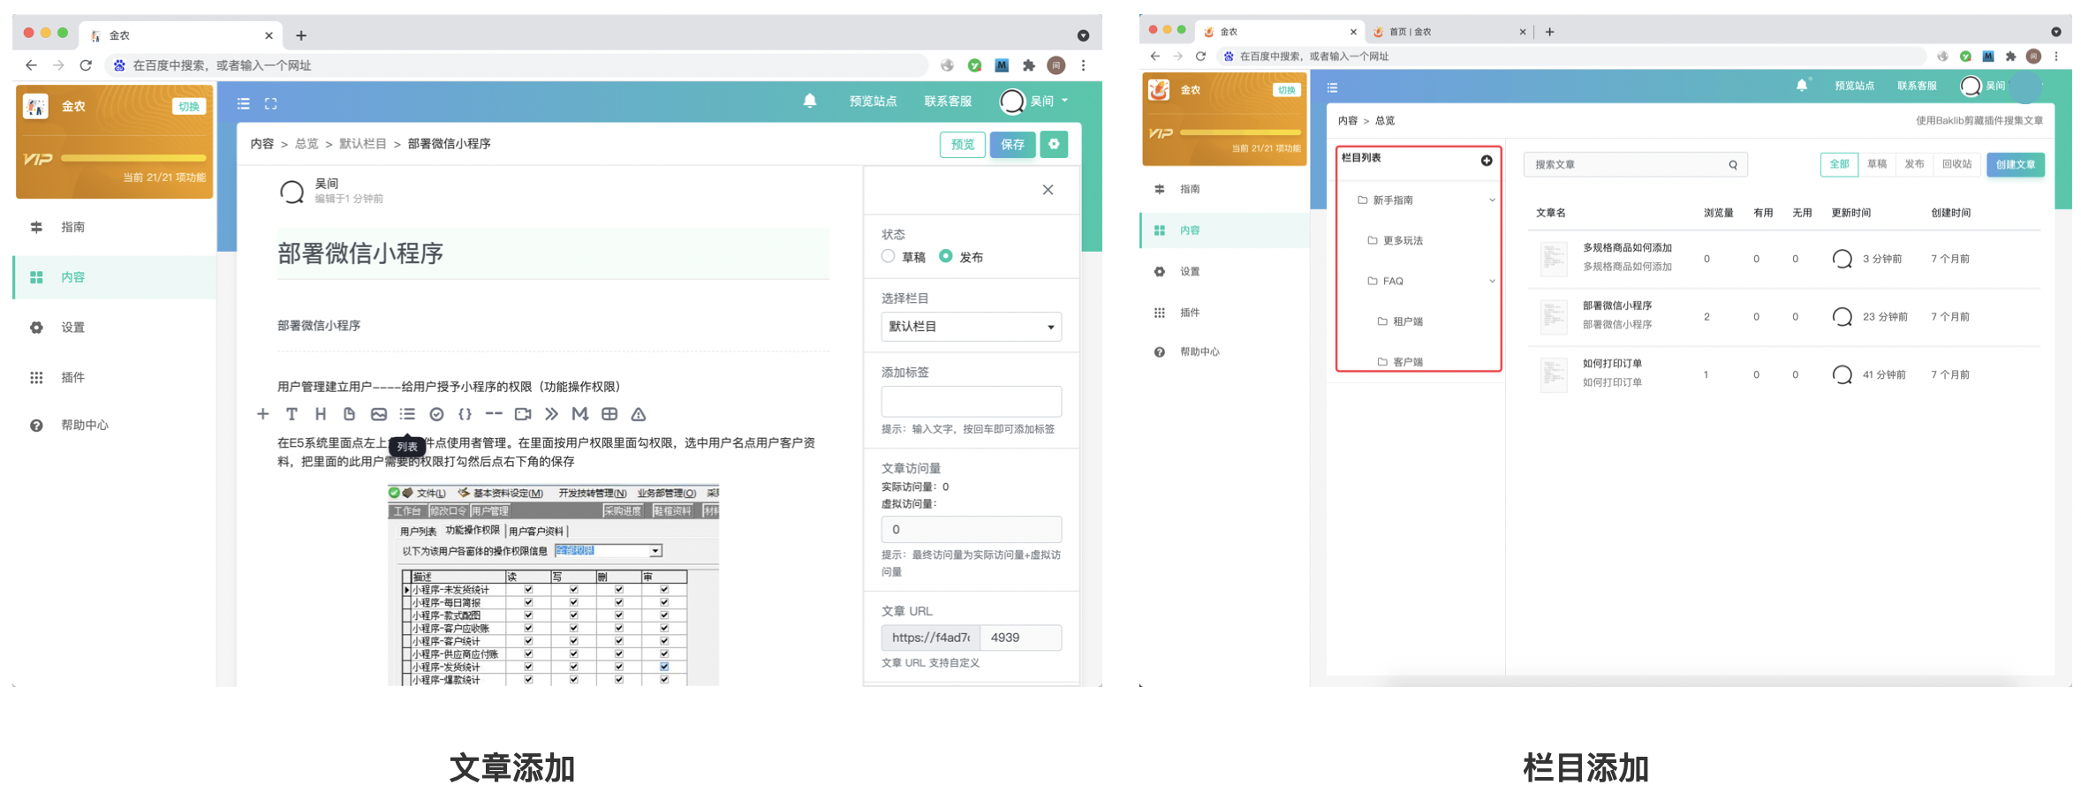Image resolution: width=2081 pixels, height=800 pixels.
Task: Open the gear settings button next to 保存
Action: coord(1054,144)
